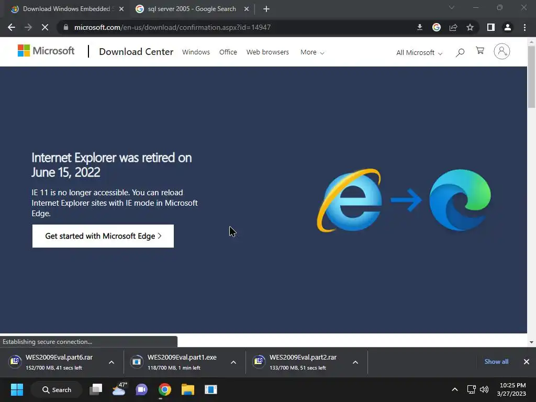The image size is (536, 402).
Task: Open WES2009Eval.part1.exe download item
Action: click(x=176, y=362)
